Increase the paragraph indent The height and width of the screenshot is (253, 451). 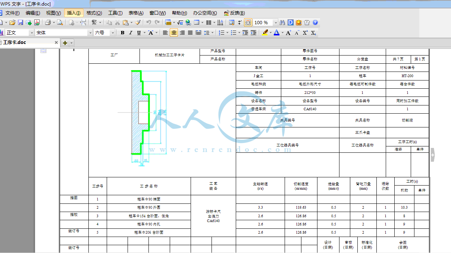click(253, 33)
